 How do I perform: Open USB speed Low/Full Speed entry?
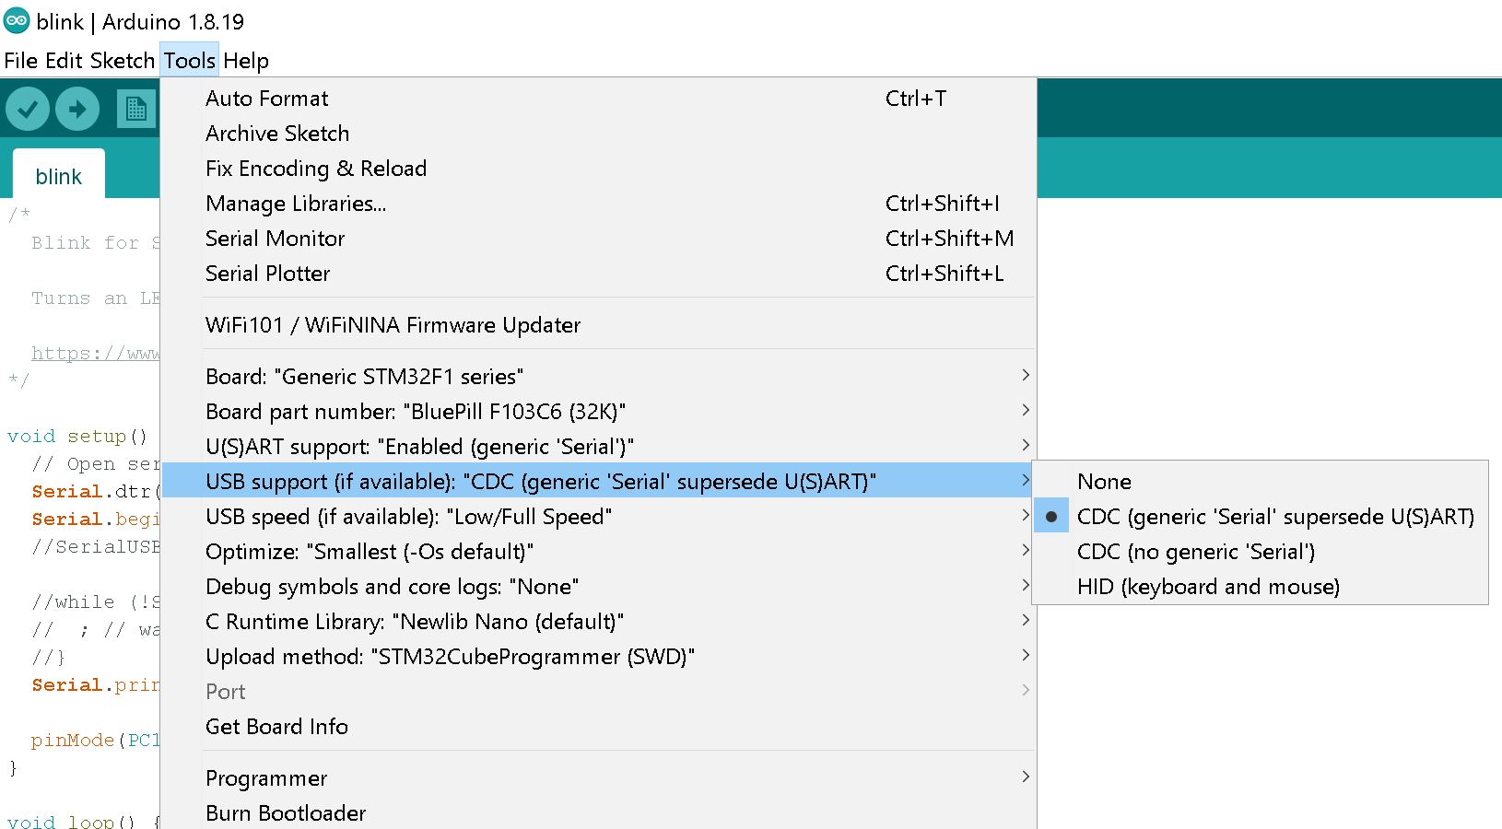[x=598, y=517]
